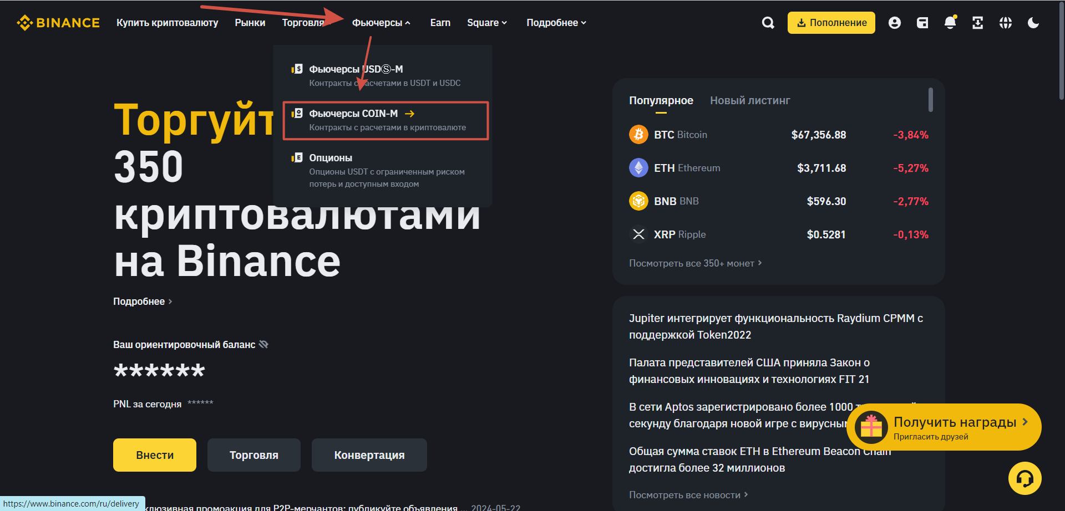
Task: Toggle balance visibility eye icon
Action: click(263, 344)
